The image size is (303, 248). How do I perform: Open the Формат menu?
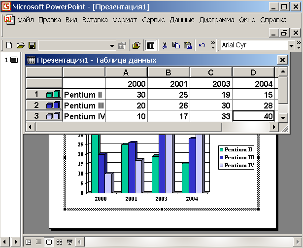pyautogui.click(x=125, y=20)
